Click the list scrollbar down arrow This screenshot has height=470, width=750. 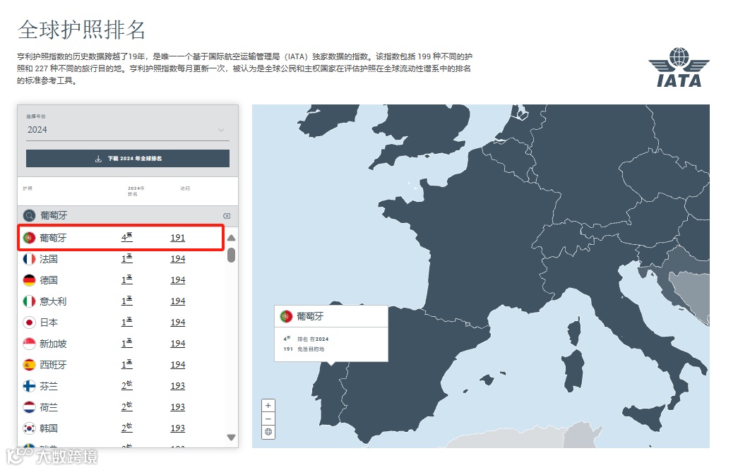(231, 438)
